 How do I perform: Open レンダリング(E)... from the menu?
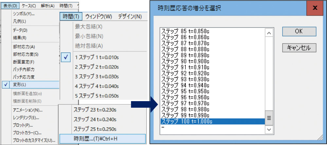pos(26,118)
